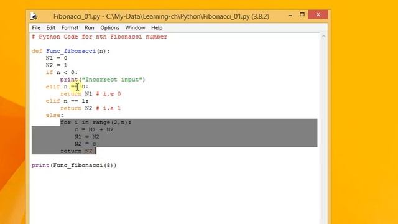398x224 pixels.
Task: Open the File menu
Action: 36,27
